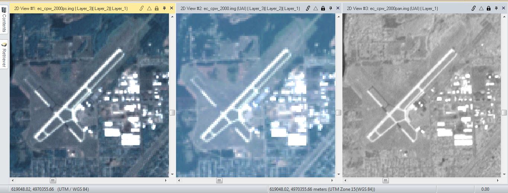508x193 pixels.
Task: Toggle the lock icon in 2D View #3
Action: tap(489, 8)
